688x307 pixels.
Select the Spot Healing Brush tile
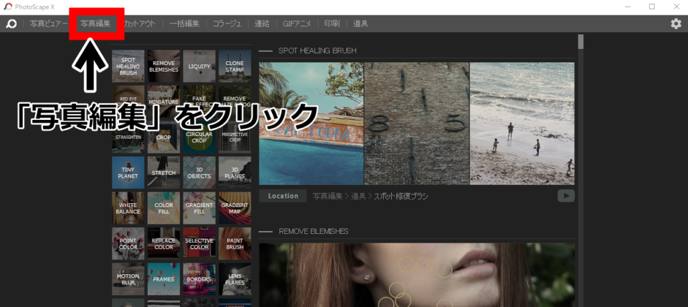[x=128, y=66]
